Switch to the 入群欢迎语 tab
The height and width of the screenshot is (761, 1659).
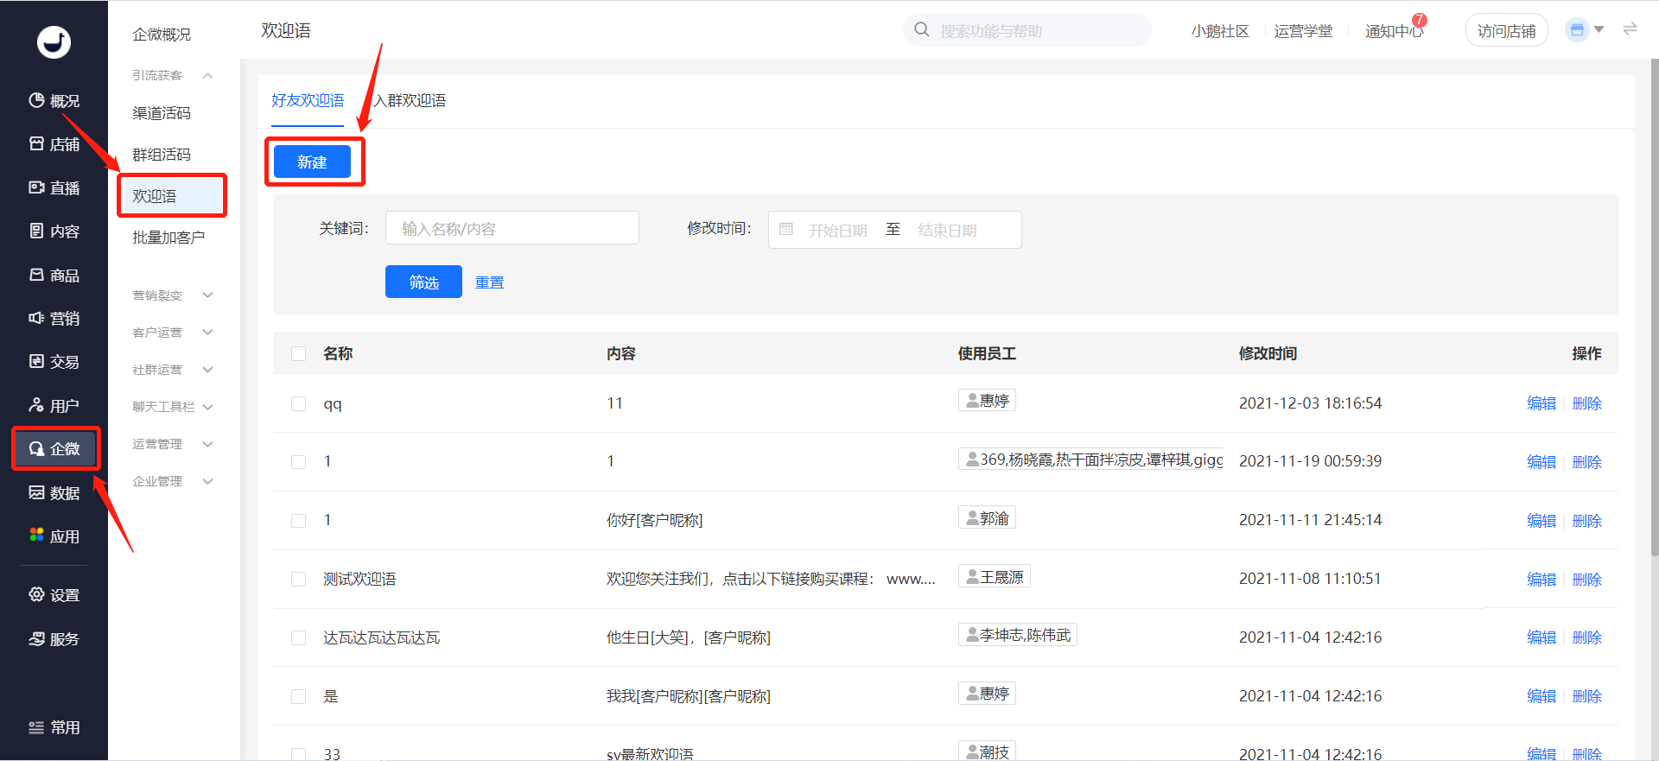(410, 100)
